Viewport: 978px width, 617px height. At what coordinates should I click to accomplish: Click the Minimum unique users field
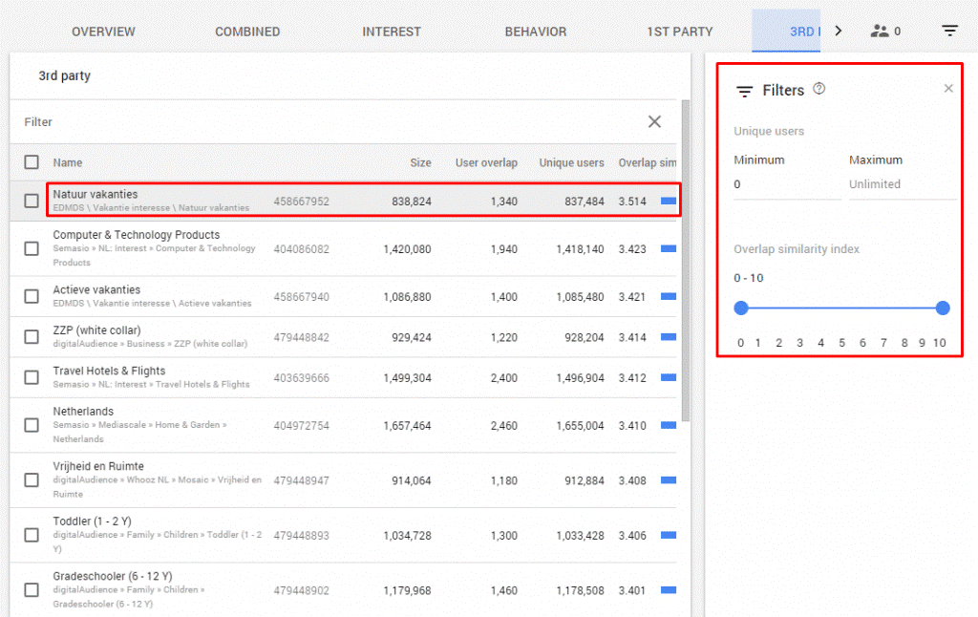point(785,184)
